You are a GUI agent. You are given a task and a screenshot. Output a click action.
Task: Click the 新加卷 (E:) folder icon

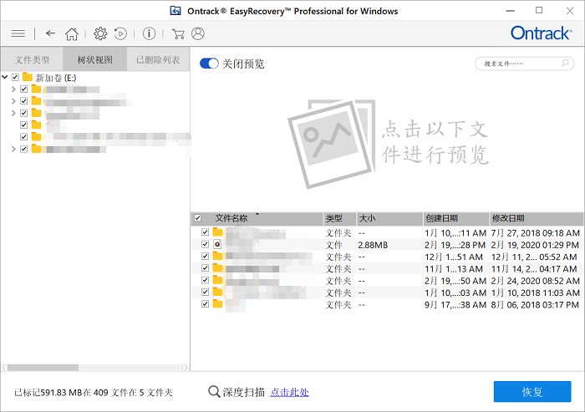pyautogui.click(x=28, y=77)
